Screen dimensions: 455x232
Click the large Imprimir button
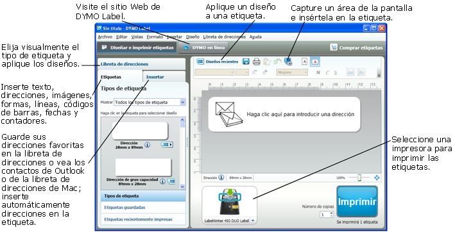(357, 202)
